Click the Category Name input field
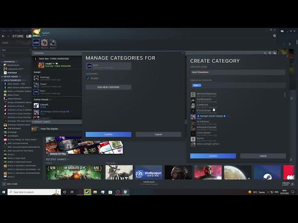The height and width of the screenshot is (223, 298). [x=238, y=72]
